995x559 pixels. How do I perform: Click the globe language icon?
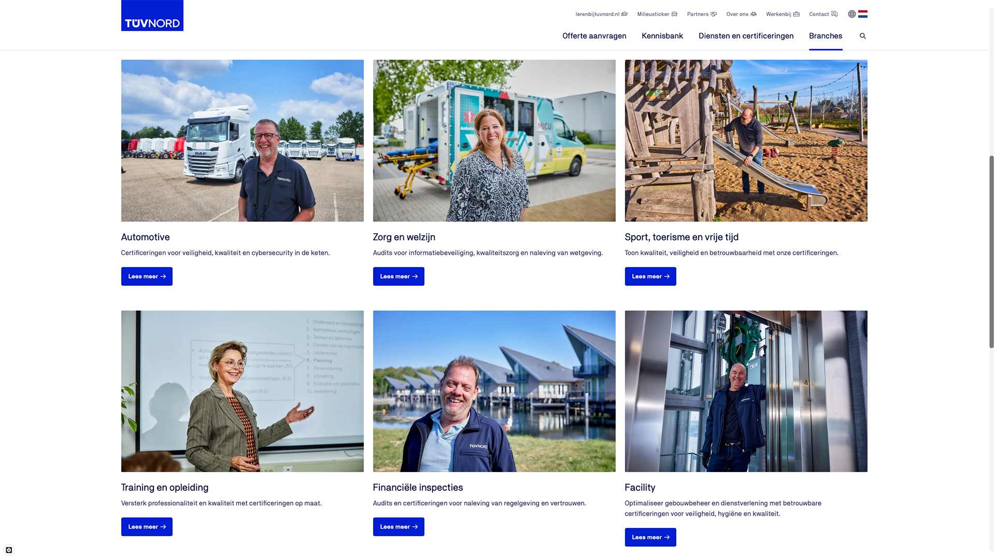[852, 14]
